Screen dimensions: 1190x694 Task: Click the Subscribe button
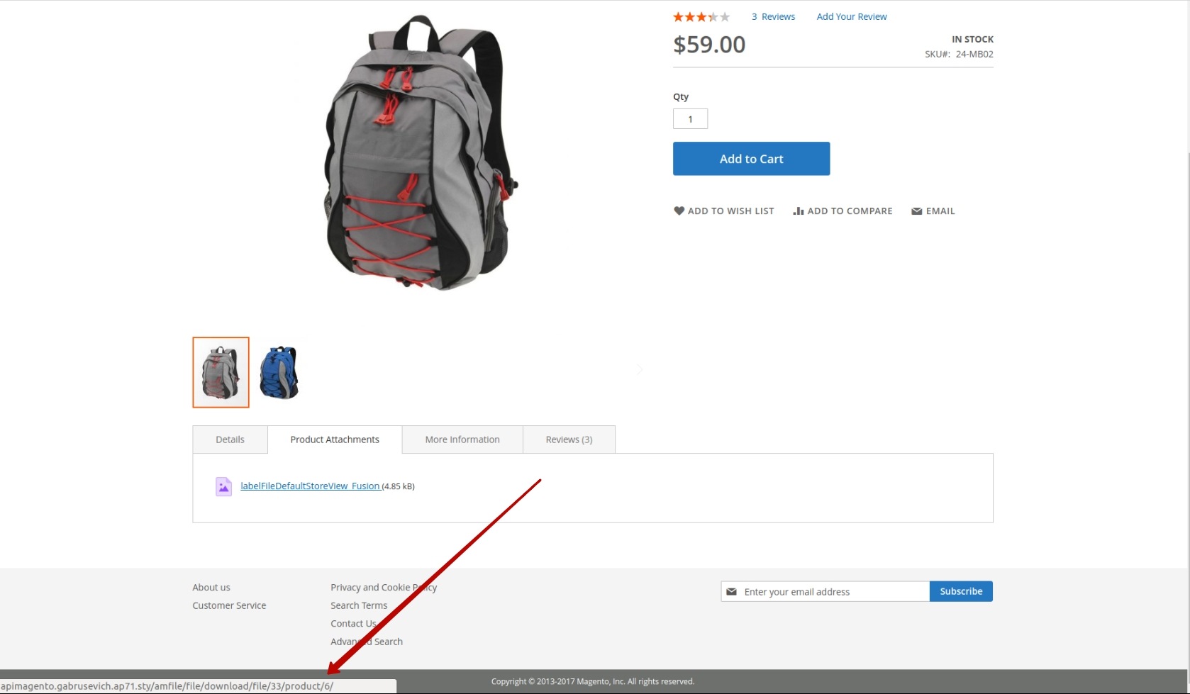(x=961, y=591)
